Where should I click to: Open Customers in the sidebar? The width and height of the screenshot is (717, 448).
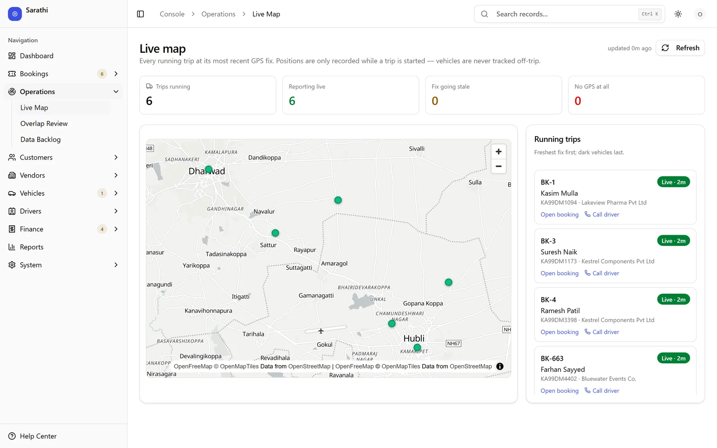point(63,158)
